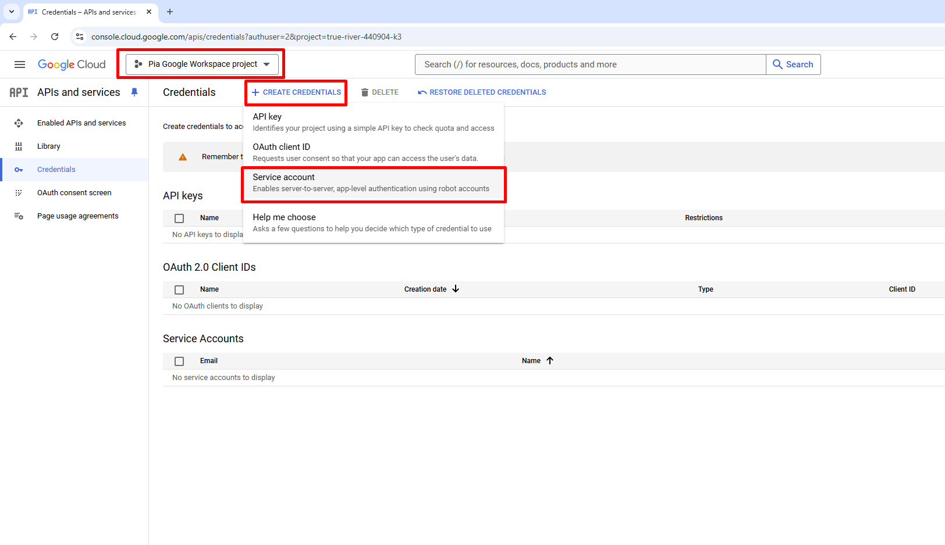945x545 pixels.
Task: Open Pia Google Workspace project selector
Action: click(202, 64)
